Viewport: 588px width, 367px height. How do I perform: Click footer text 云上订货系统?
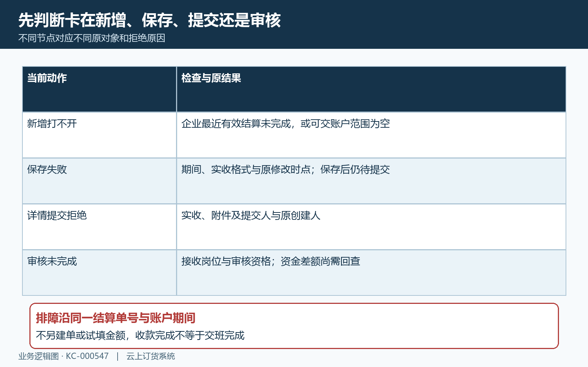151,356
